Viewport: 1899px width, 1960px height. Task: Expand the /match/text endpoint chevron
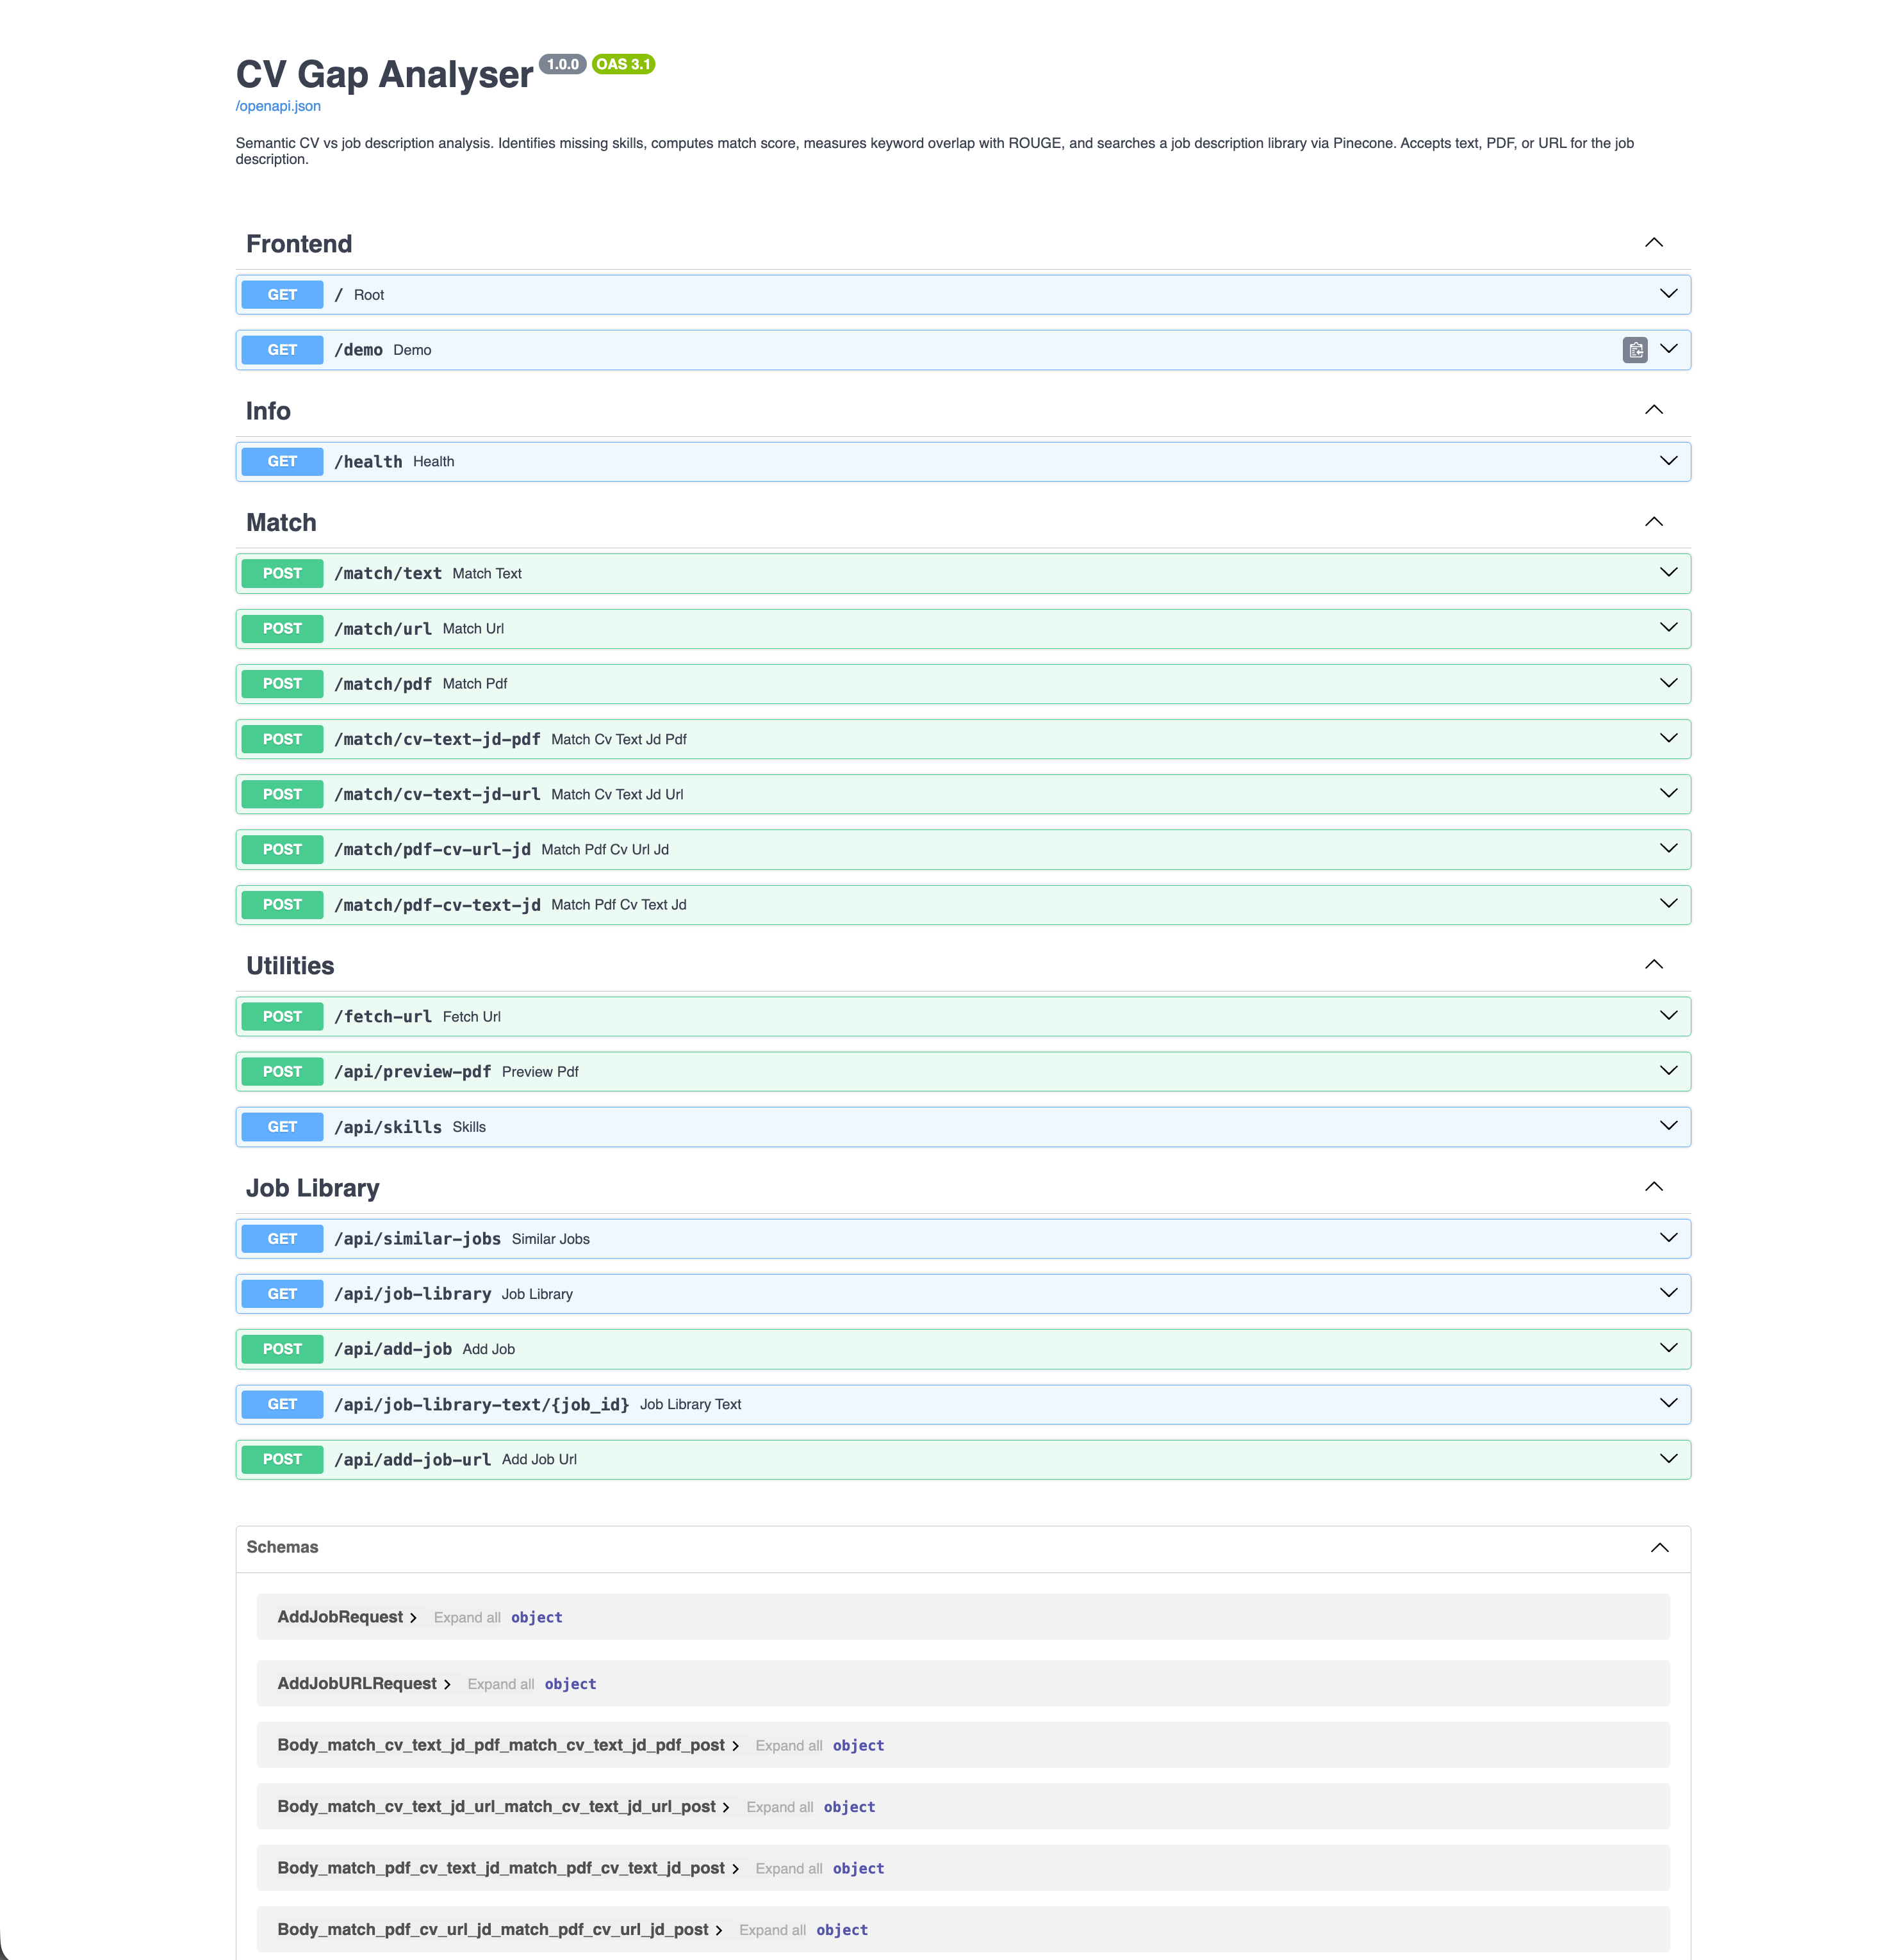(1668, 573)
